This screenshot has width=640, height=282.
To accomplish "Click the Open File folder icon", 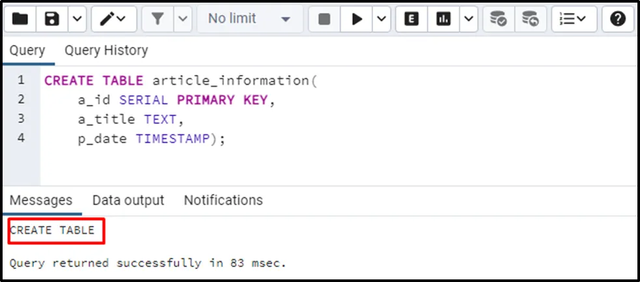I will [x=20, y=19].
